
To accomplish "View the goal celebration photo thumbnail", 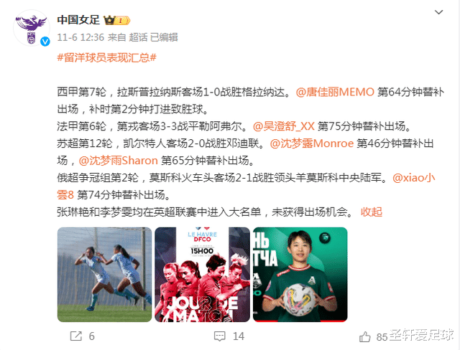I will pos(104,275).
